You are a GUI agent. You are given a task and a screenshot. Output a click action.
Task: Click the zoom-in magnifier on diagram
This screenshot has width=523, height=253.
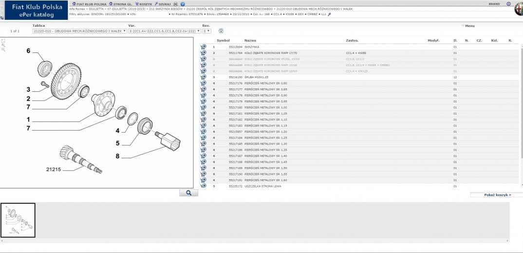(3, 45)
